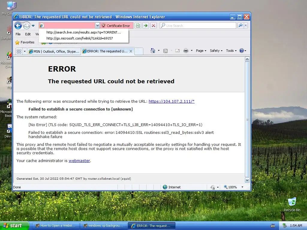
Task: Click inside the Live Search box
Action: (x=198, y=26)
